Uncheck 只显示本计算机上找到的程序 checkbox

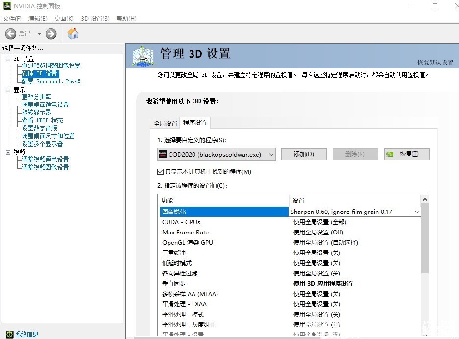(x=159, y=171)
